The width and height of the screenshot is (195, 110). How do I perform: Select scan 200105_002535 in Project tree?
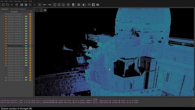coord(16,75)
